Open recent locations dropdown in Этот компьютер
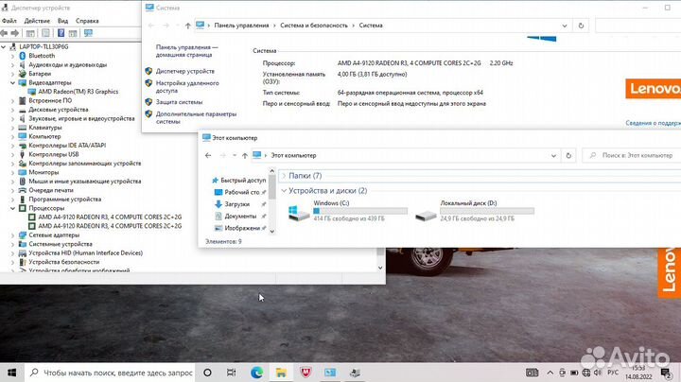Image resolution: width=681 pixels, height=382 pixels. tap(235, 155)
